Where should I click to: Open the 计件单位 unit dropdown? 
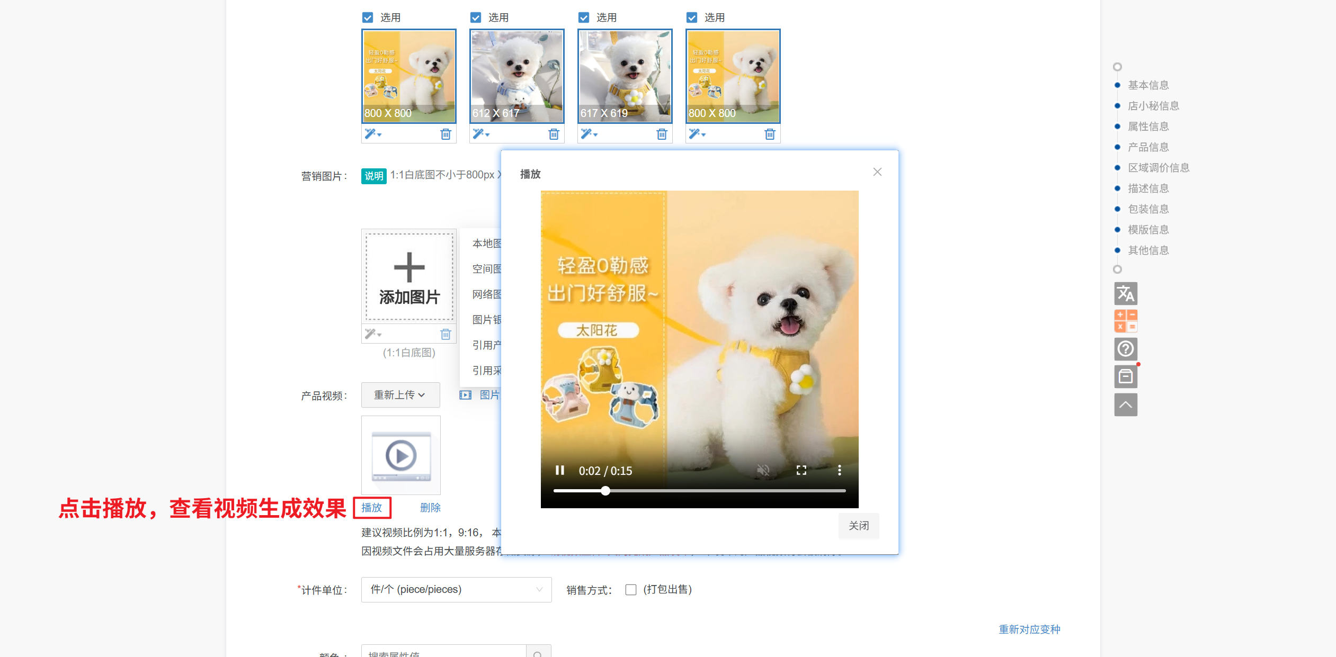point(456,590)
